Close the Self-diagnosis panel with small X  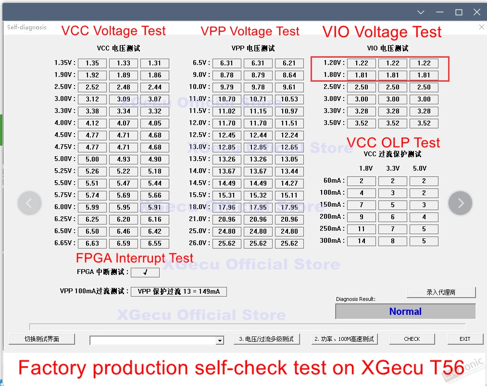pyautogui.click(x=481, y=27)
